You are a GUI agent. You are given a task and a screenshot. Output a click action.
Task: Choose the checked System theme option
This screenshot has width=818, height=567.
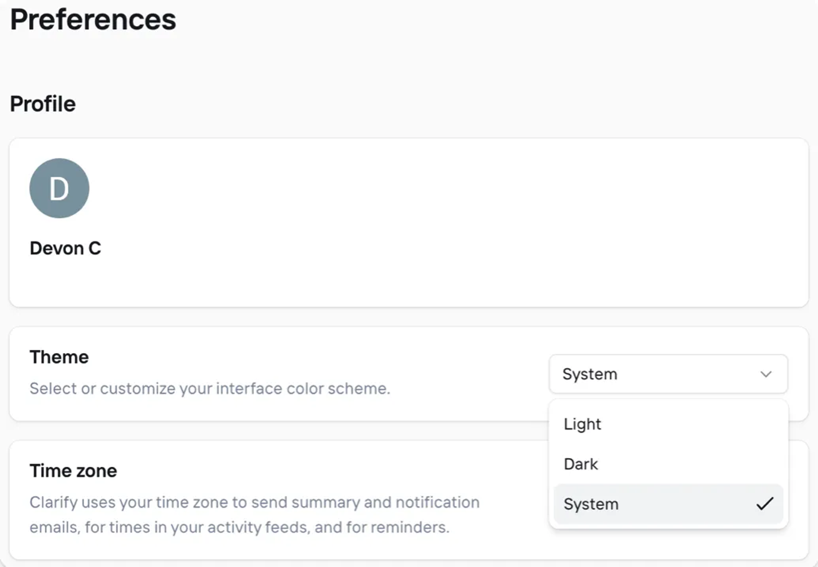coord(668,504)
